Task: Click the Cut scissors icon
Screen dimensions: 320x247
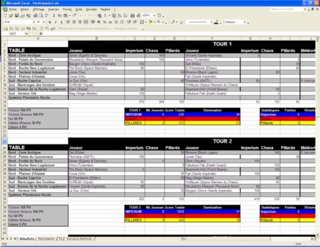Action: coord(54,16)
